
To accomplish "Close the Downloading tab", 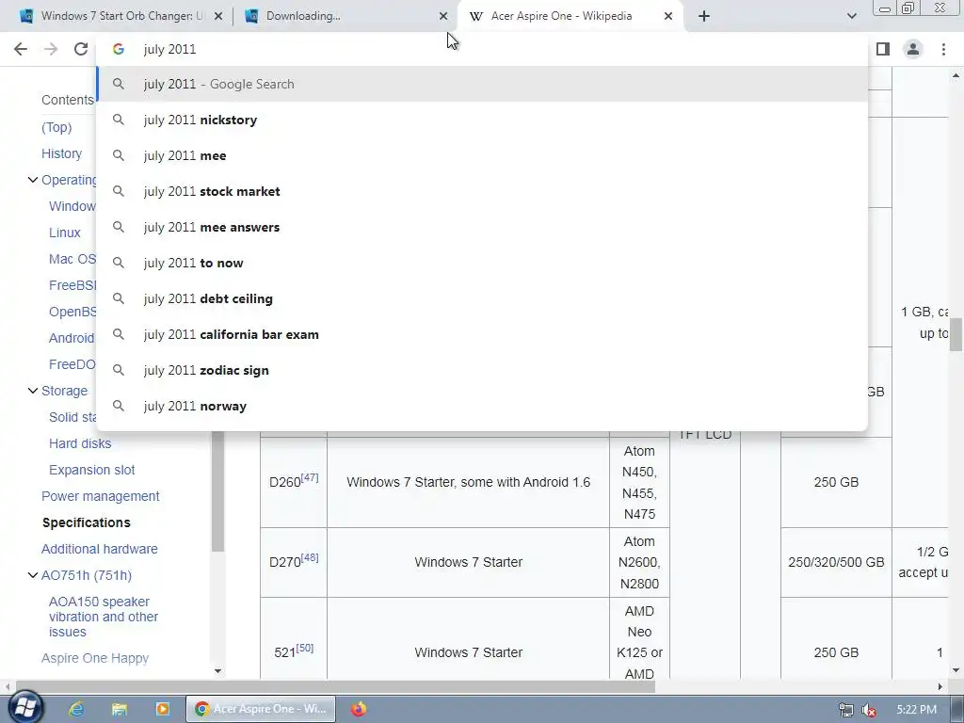I will tap(443, 16).
